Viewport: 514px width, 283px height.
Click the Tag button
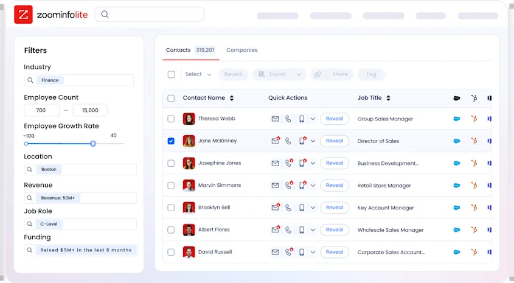(371, 74)
